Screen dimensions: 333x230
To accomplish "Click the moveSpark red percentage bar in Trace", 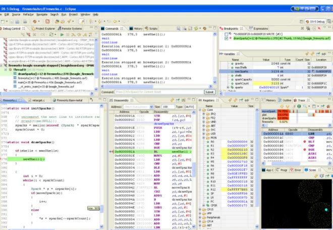I will [283, 111].
